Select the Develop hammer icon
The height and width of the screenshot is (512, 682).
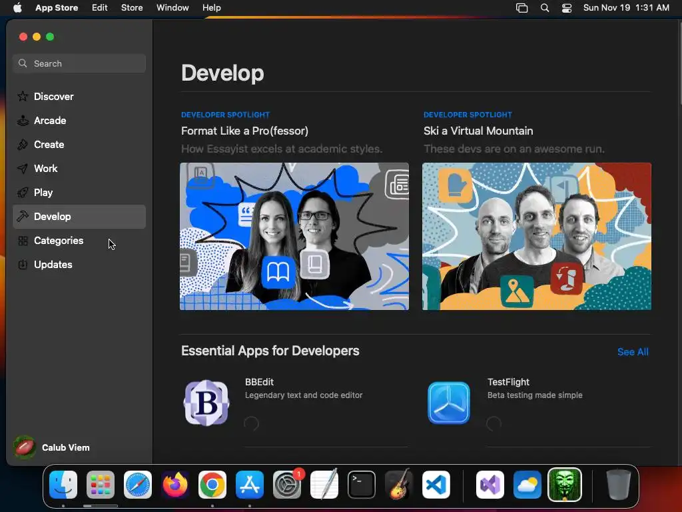point(23,217)
